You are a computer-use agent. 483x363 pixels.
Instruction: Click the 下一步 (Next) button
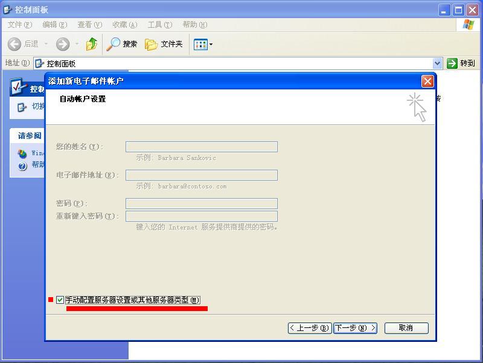pos(356,328)
